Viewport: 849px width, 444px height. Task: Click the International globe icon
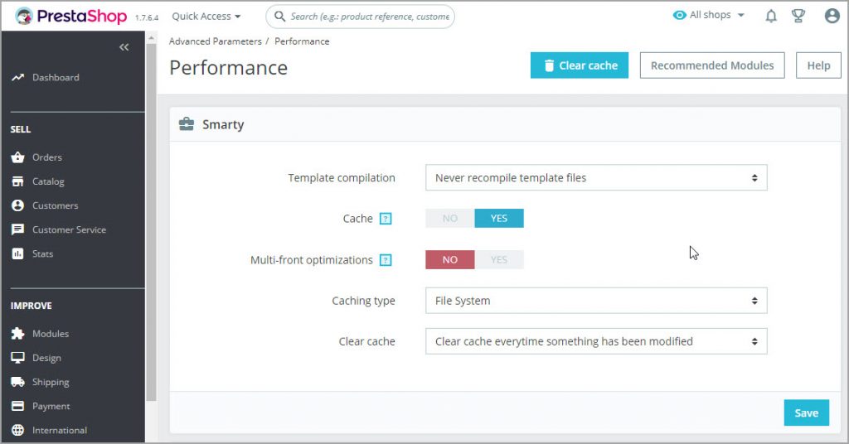tap(18, 430)
